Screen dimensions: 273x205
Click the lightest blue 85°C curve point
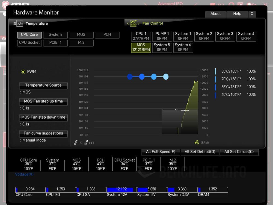[166, 77]
